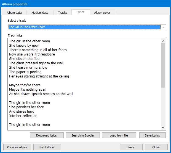Click the lyrics scrollbar up arrow
The width and height of the screenshot is (171, 153).
tap(163, 41)
